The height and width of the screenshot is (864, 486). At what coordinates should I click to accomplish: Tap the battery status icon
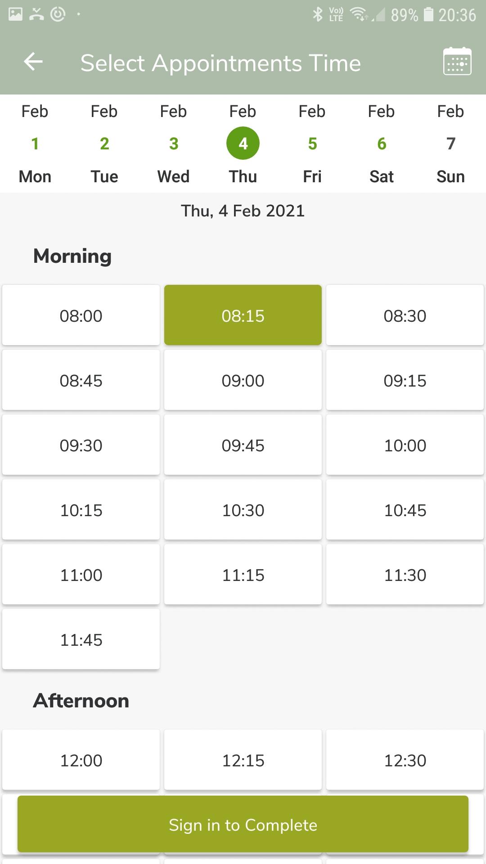tap(429, 14)
